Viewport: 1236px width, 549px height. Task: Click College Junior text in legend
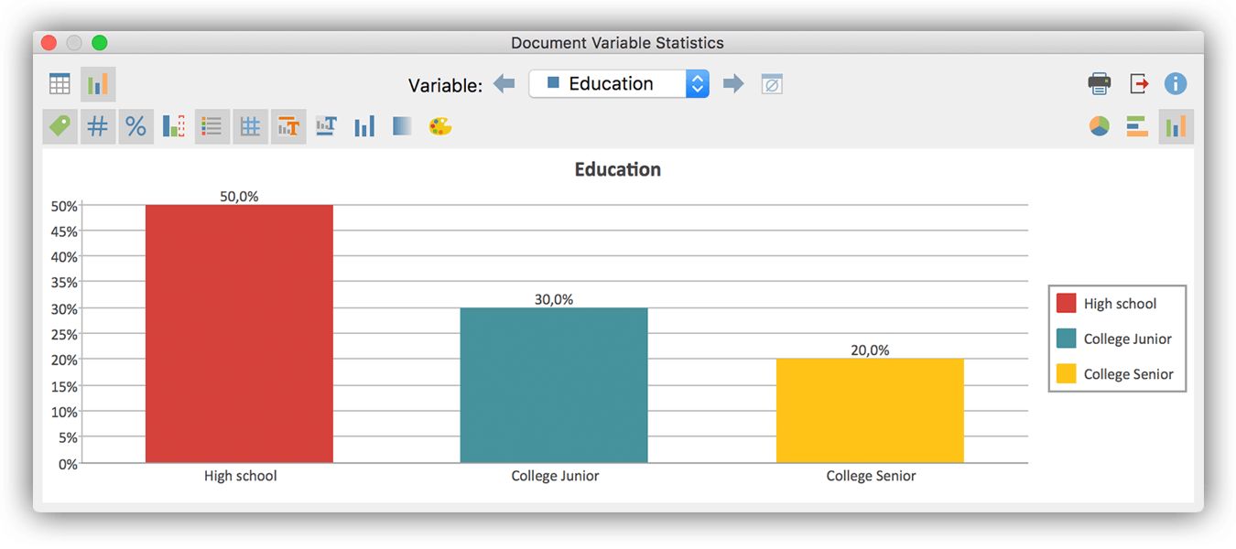pos(1128,339)
